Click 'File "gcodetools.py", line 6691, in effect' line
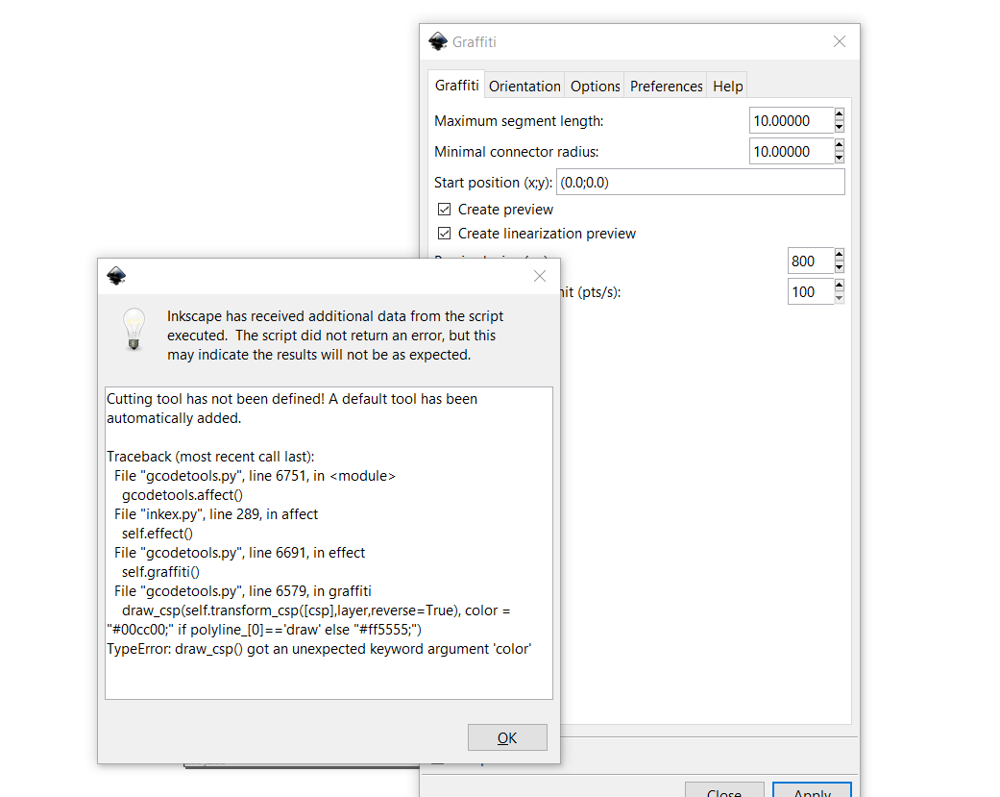Screen dimensions: 1000x797 coord(240,553)
